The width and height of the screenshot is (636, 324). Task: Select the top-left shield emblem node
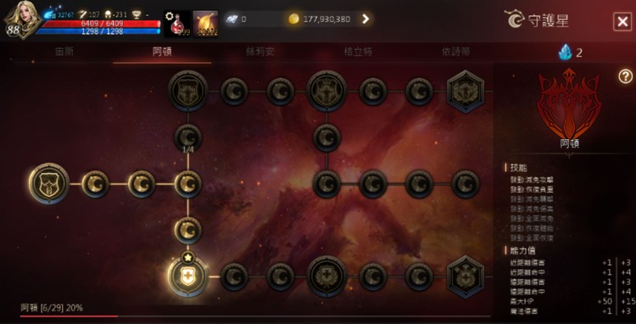tap(187, 92)
